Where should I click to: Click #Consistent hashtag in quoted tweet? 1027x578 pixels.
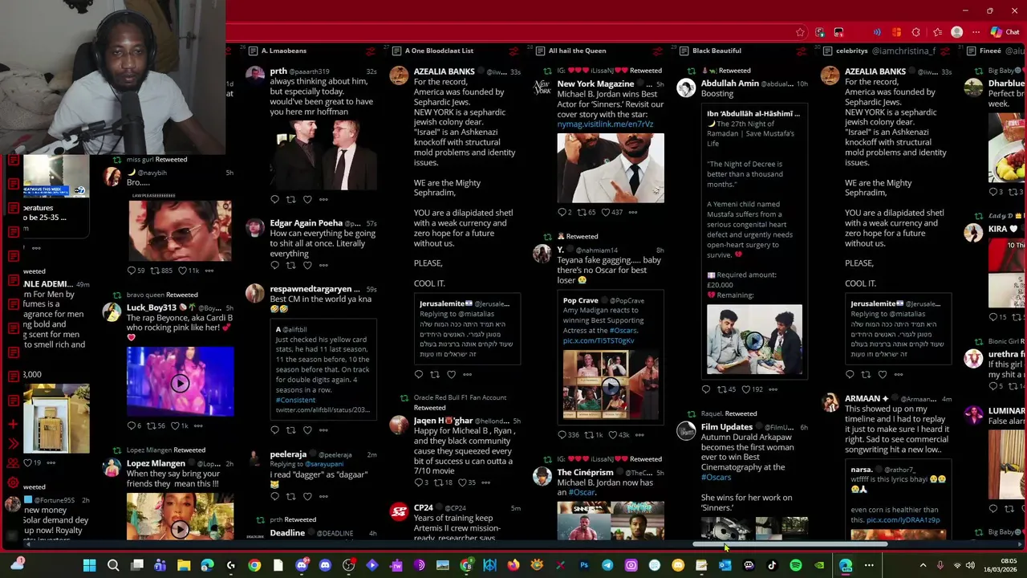point(295,400)
